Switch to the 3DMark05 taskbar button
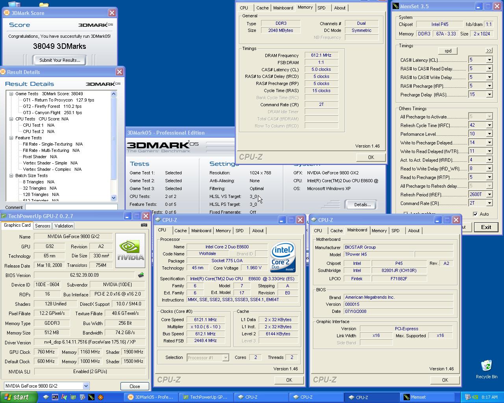Viewport: 504px width, 403px height. click(x=151, y=397)
